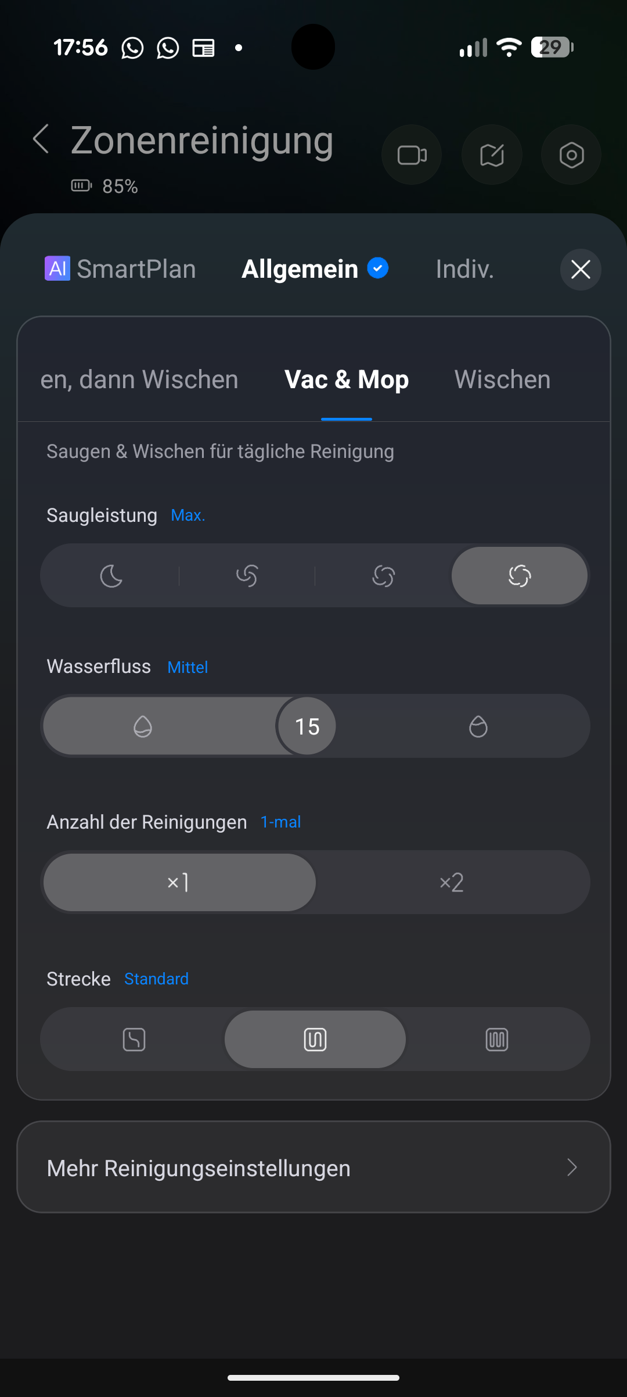
Task: Tap the back arrow beside Zonenreinigung
Action: pos(41,139)
